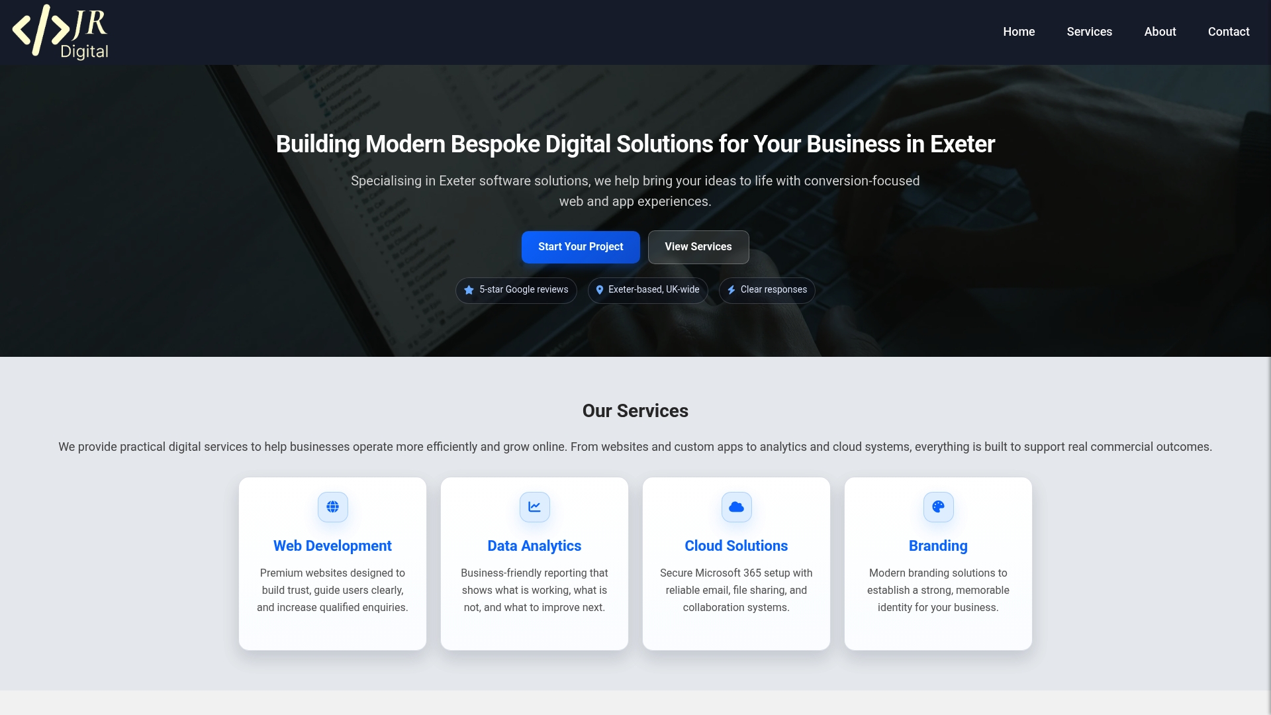The width and height of the screenshot is (1271, 715).
Task: Click the chart icon above Data Analytics
Action: [x=534, y=507]
